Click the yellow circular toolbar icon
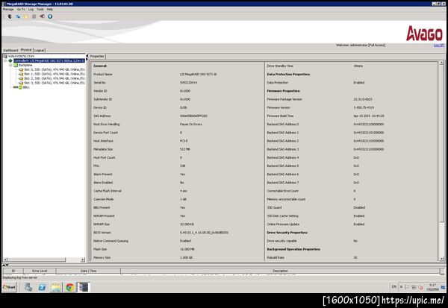The height and width of the screenshot is (308, 448). pos(26,16)
